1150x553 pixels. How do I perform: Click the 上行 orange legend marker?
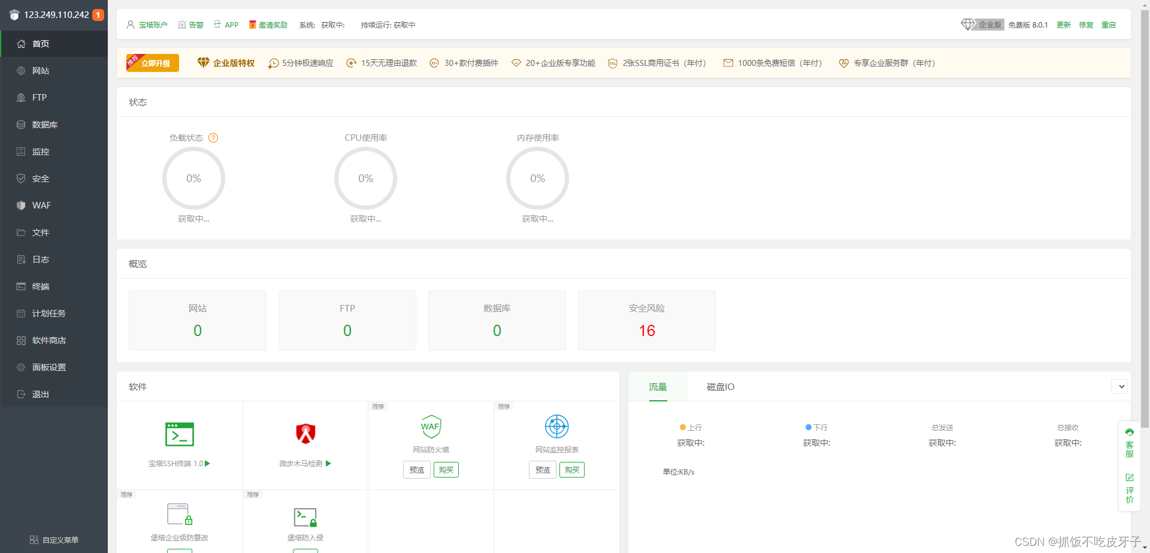(683, 427)
